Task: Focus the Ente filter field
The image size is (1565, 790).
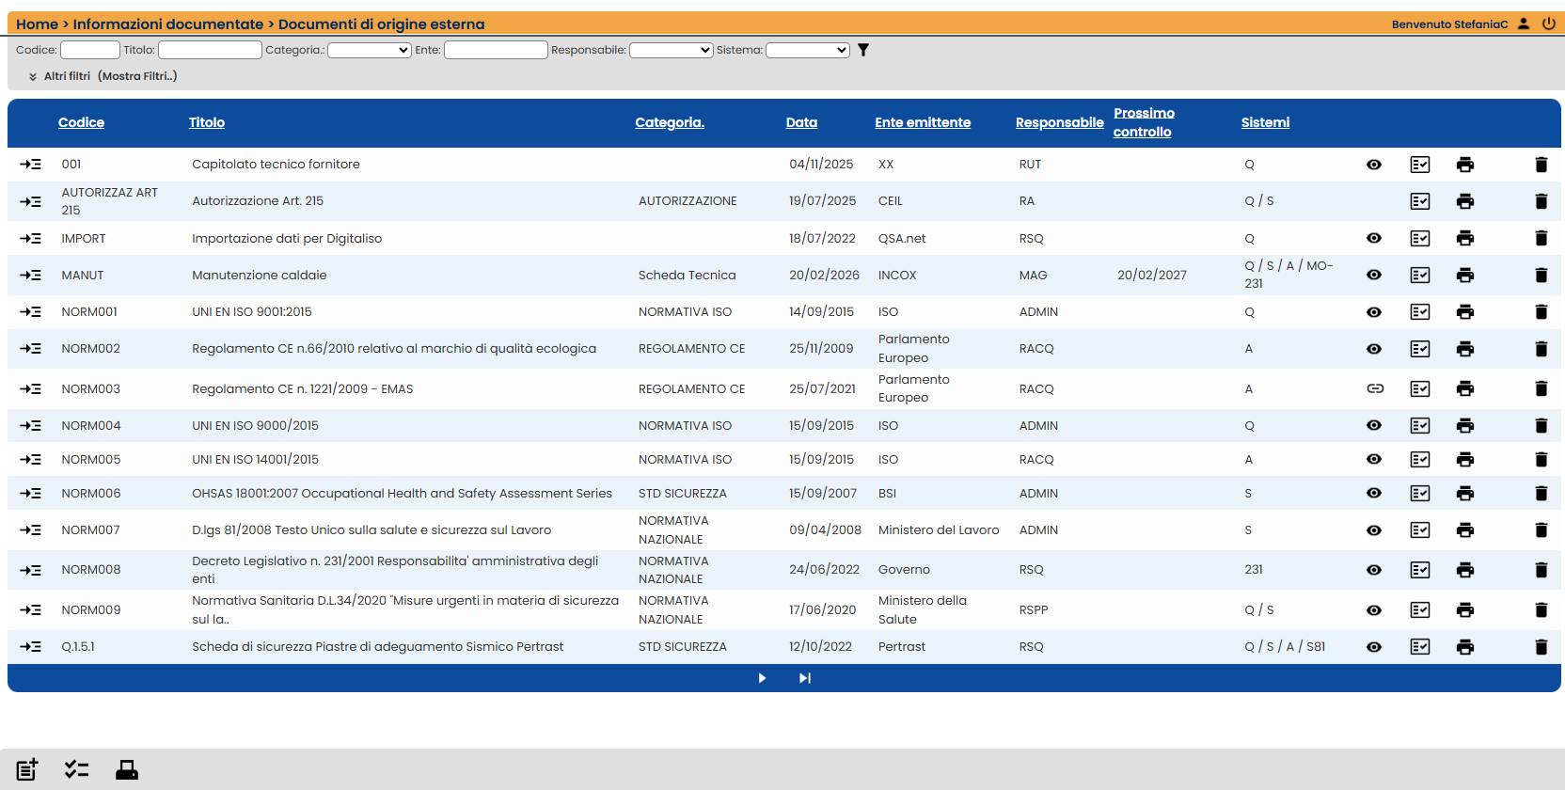Action: tap(496, 50)
